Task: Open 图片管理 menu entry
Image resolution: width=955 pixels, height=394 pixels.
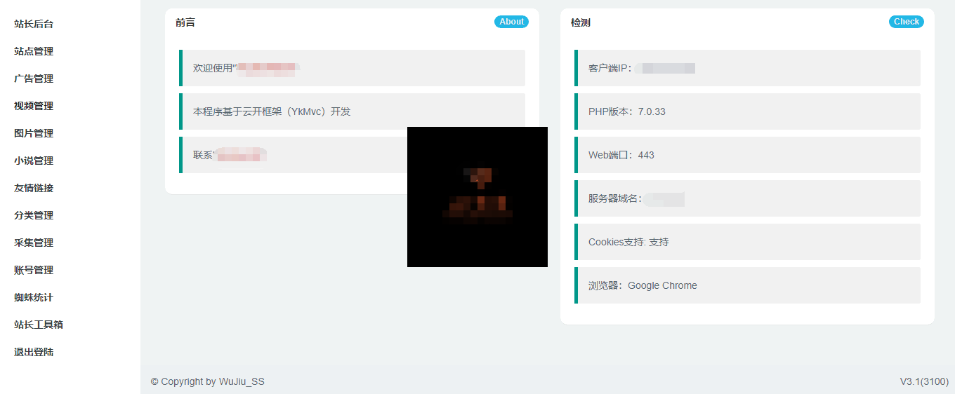Action: tap(34, 133)
